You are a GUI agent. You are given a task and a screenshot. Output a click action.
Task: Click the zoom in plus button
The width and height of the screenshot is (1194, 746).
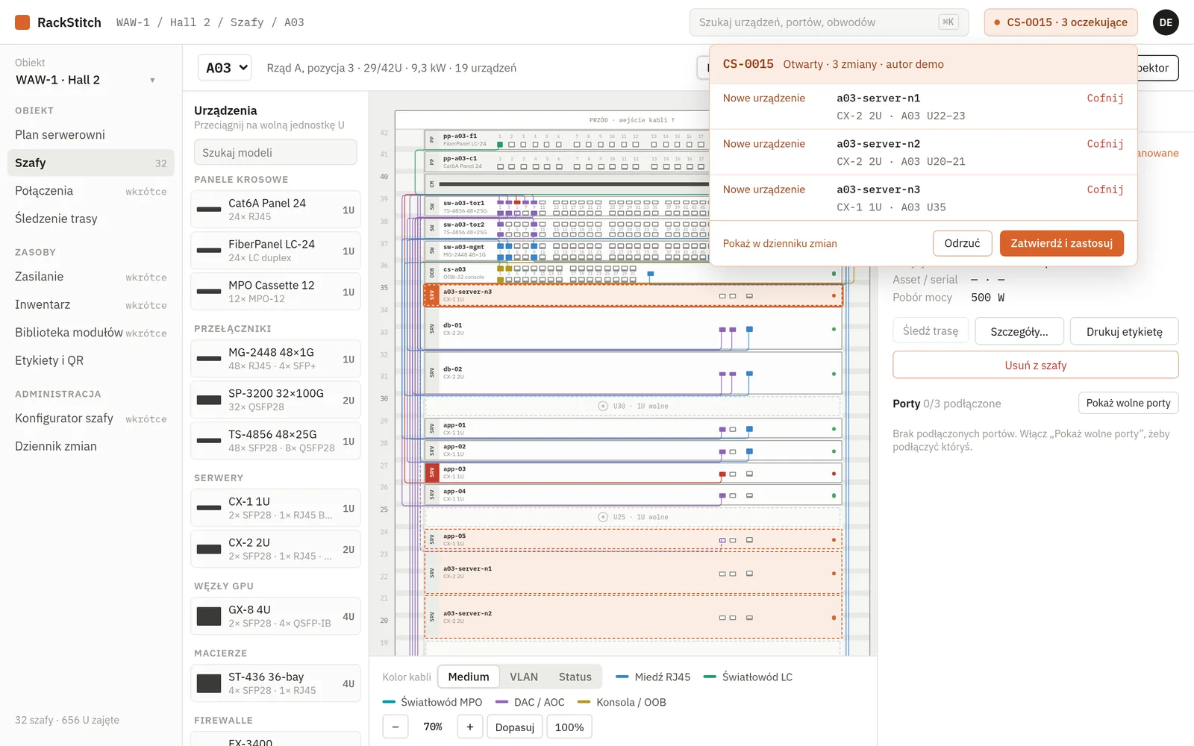(469, 727)
